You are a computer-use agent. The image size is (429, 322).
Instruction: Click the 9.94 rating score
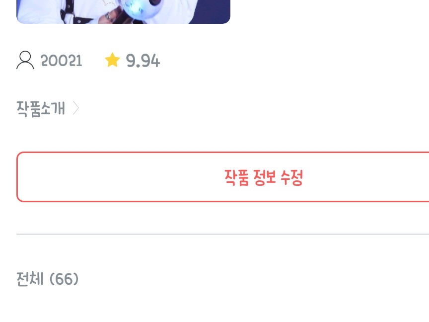click(x=143, y=61)
